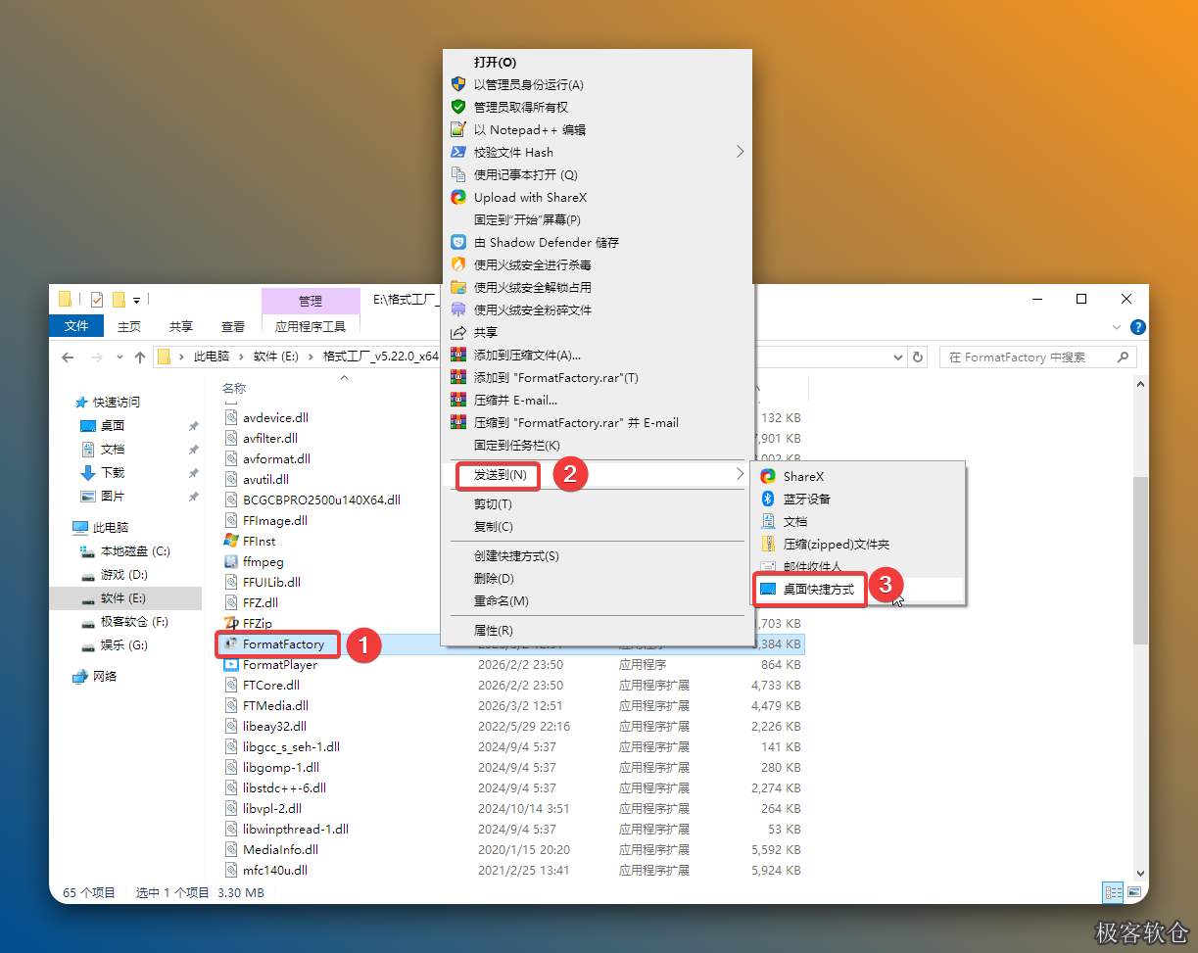The width and height of the screenshot is (1198, 953).
Task: Open the recent locations dropdown arrow
Action: click(120, 357)
